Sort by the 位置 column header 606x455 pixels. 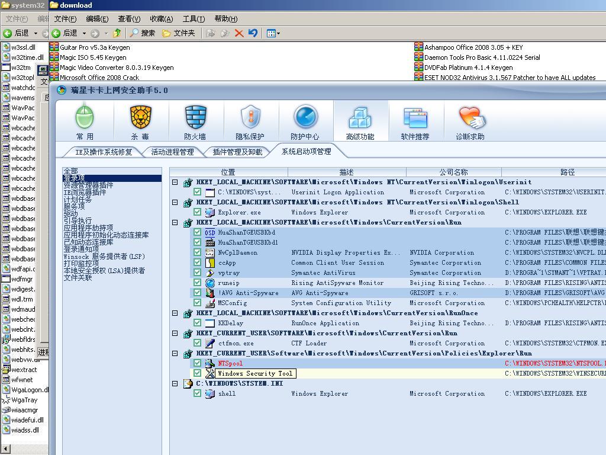click(228, 172)
